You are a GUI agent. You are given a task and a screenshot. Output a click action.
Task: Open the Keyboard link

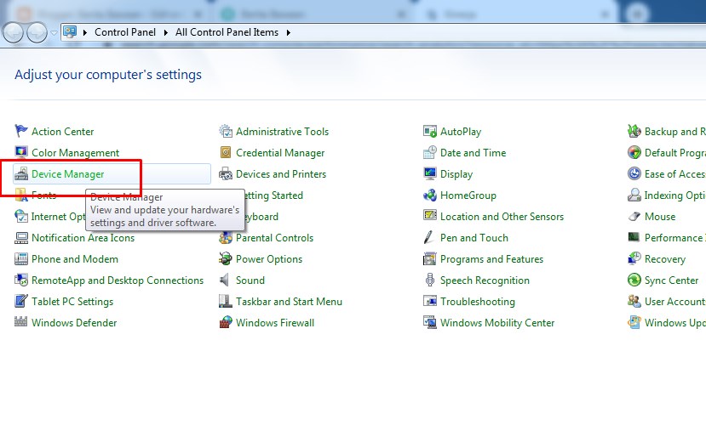[x=261, y=217]
